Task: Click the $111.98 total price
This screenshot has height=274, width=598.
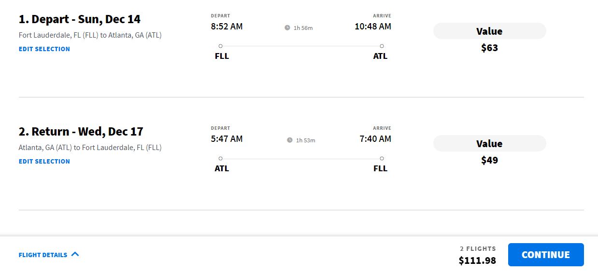Action: [477, 260]
